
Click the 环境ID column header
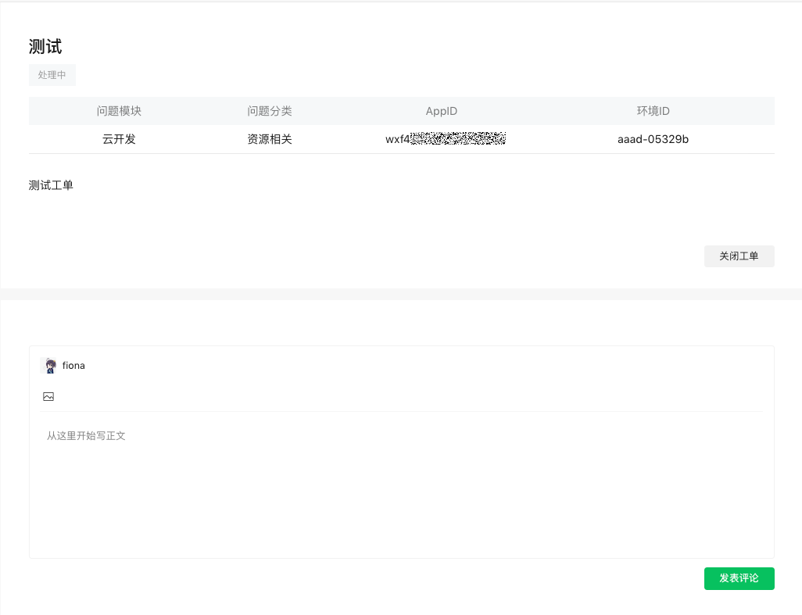tap(653, 111)
